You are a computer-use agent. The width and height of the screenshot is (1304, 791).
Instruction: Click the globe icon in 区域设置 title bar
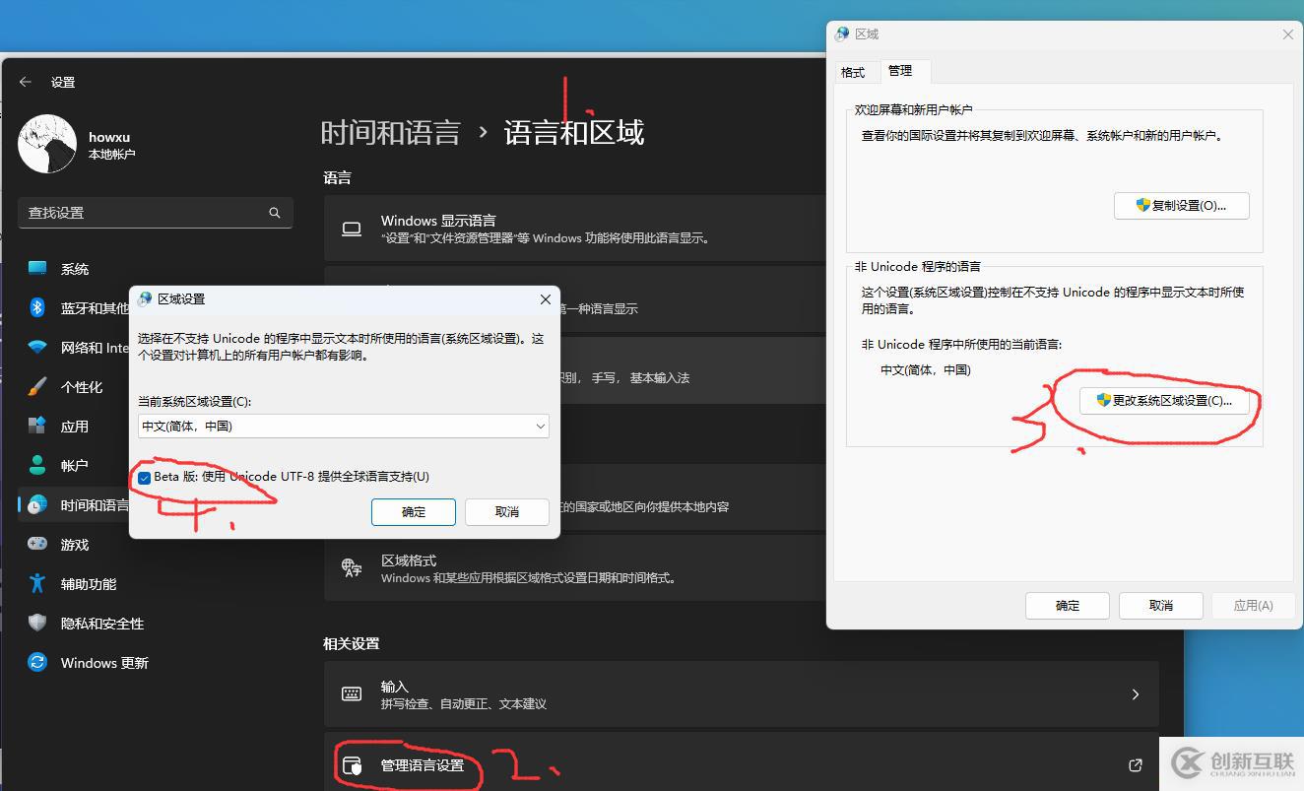coord(145,298)
